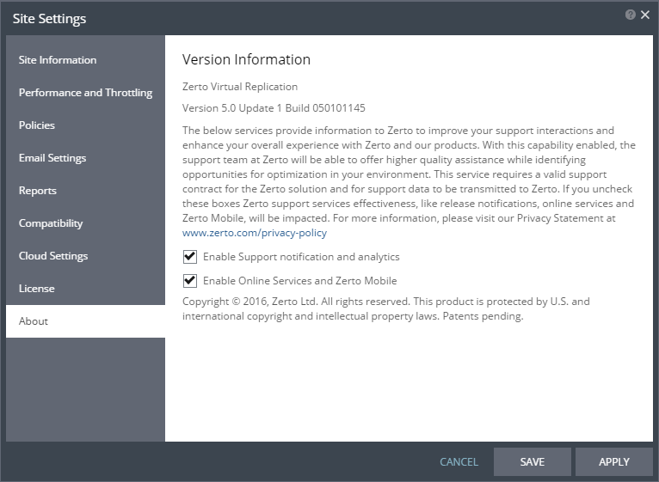Toggle Enable Online Services and Zerto Mobile

(x=190, y=280)
